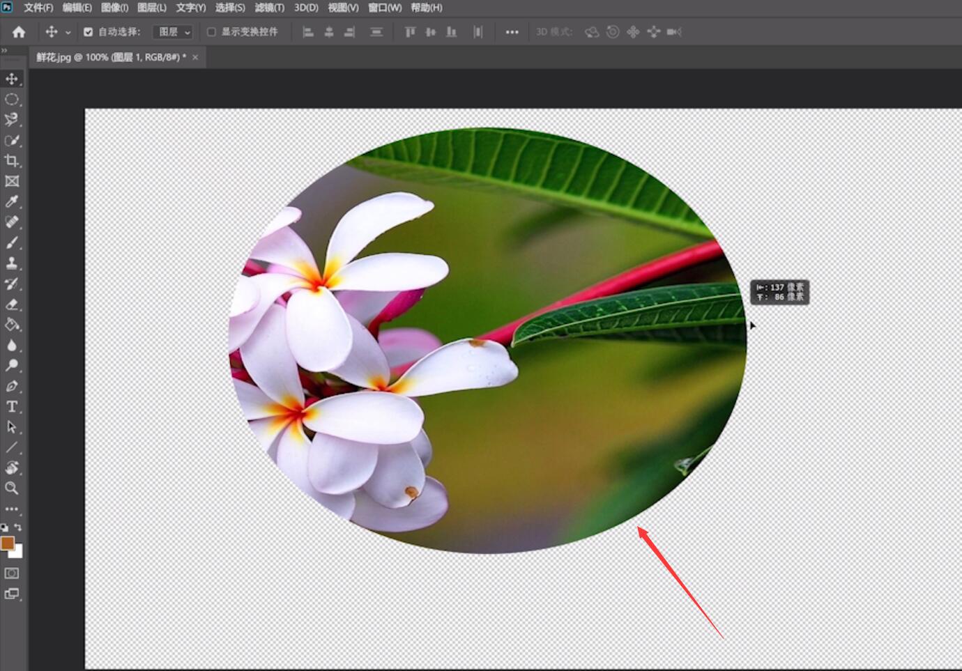
Task: Enable the 显示变换控件 checkbox
Action: click(211, 32)
